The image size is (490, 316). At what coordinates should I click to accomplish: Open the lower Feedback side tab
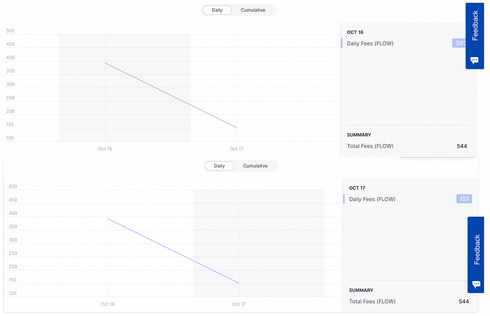click(x=476, y=255)
